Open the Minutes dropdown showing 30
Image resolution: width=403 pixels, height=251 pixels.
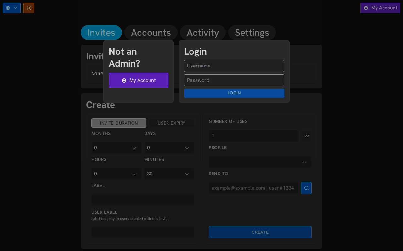(169, 174)
